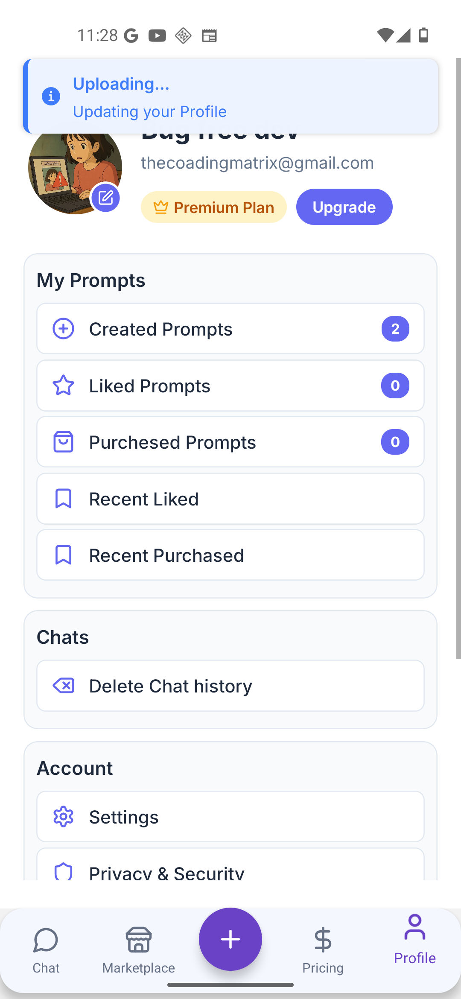Tap the Created Prompts count badge
Image resolution: width=461 pixels, height=999 pixels.
(395, 329)
